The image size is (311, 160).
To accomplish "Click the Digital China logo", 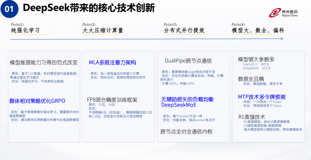I will (283, 13).
